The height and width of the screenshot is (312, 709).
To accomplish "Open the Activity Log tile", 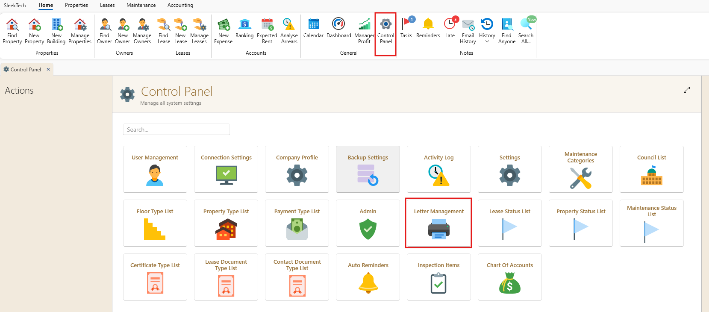I will 439,169.
